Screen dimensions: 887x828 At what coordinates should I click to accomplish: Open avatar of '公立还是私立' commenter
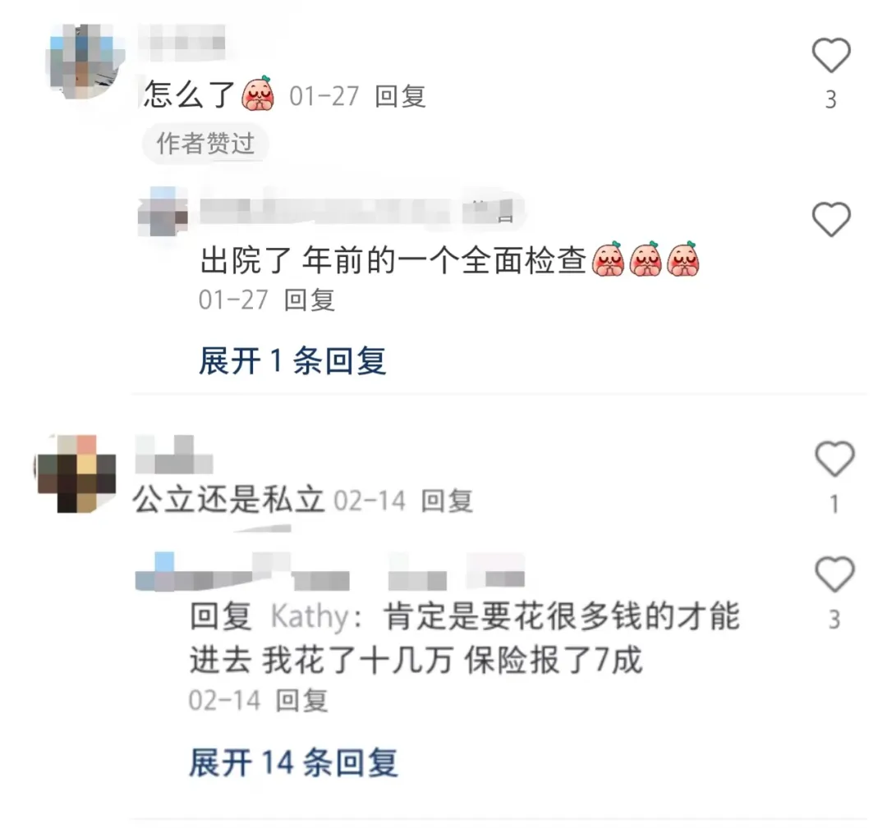click(x=76, y=473)
